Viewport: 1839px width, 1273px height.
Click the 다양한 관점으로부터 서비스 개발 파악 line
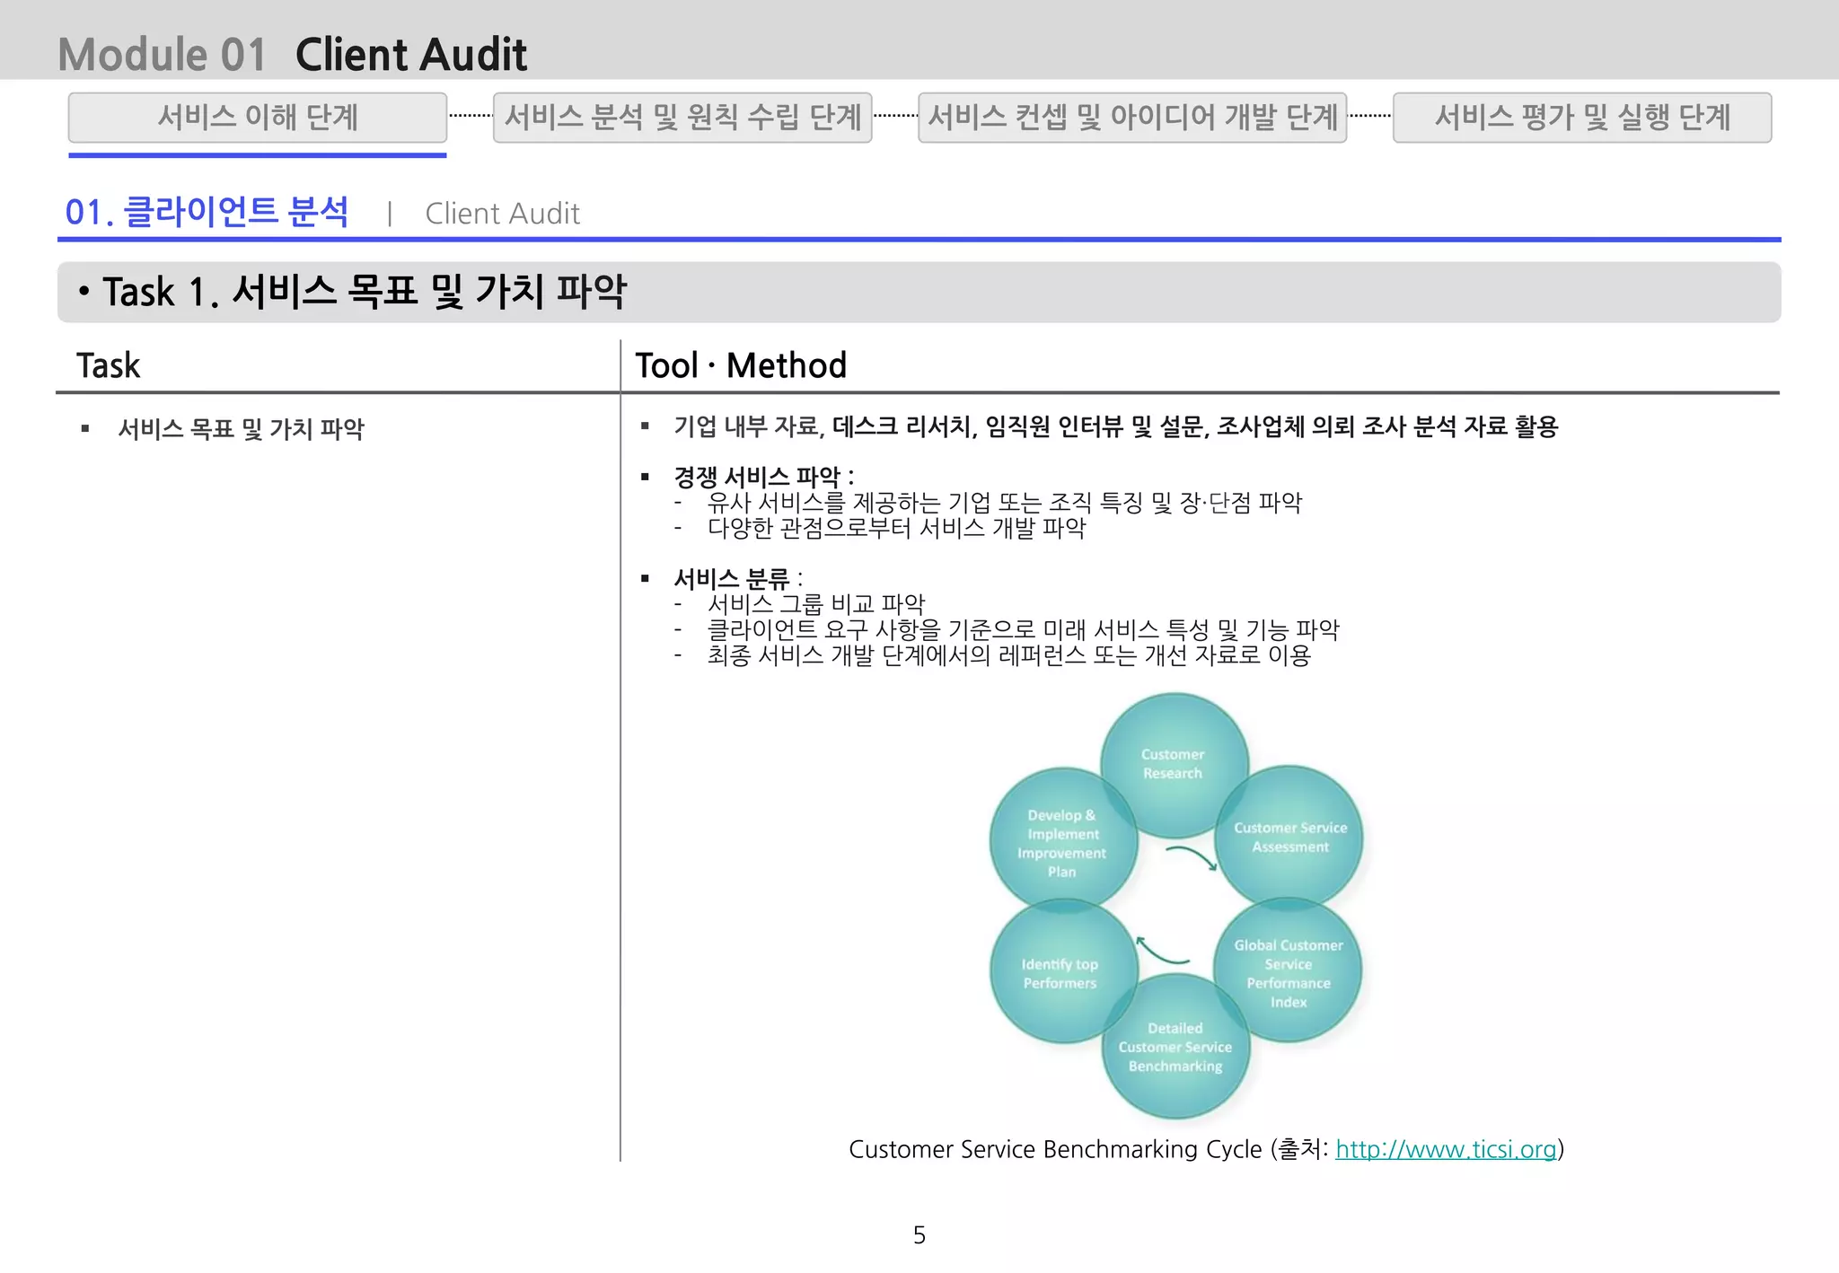(x=896, y=529)
